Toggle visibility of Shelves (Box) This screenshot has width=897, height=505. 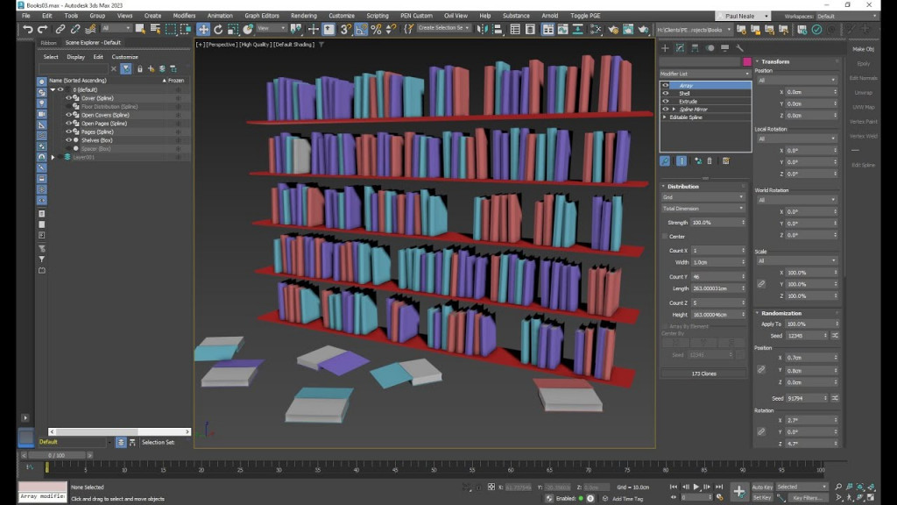[x=68, y=140]
